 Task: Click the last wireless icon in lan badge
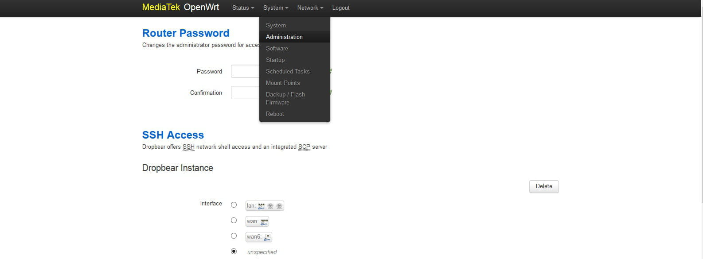(x=279, y=206)
